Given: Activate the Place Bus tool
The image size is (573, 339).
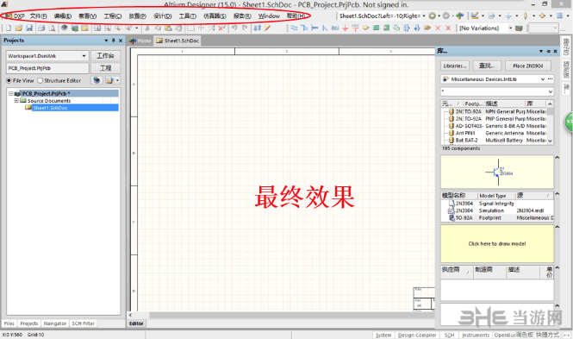Looking at the screenshot, I should click(304, 28).
